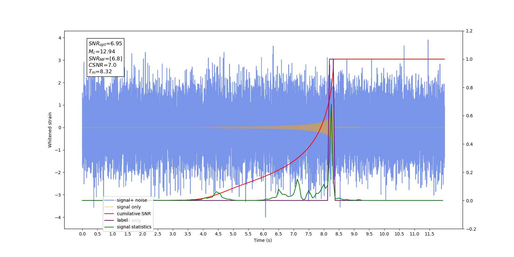Click the Mc=12.94 annotation text
This screenshot has width=514, height=257.
click(102, 51)
